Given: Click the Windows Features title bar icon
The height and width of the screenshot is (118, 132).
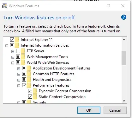Looking at the screenshot, I should (5, 6).
